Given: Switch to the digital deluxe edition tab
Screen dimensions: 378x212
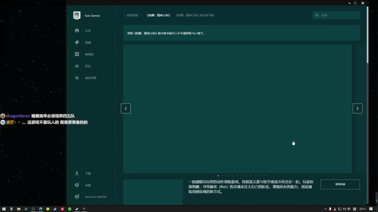Looking at the screenshot, I should pos(195,15).
